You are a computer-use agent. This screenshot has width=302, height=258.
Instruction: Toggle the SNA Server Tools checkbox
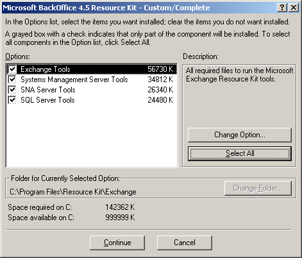click(12, 90)
